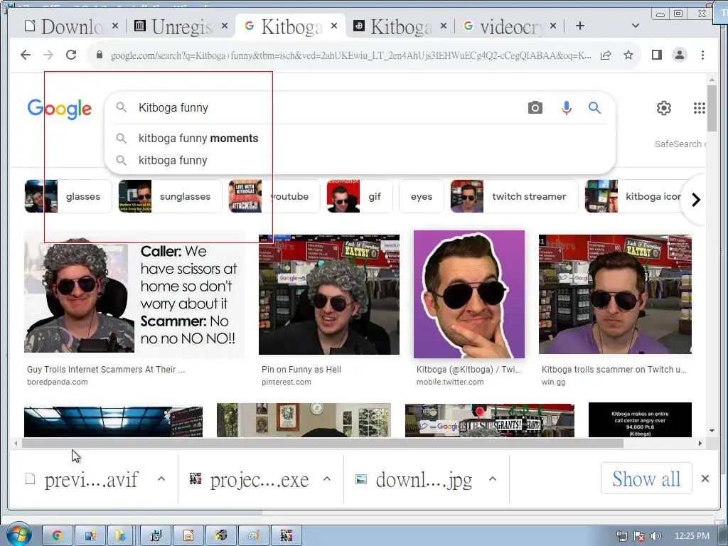This screenshot has height=546, width=728.
Task: Open Guy Trolls Internet Scammers link
Action: 106,370
